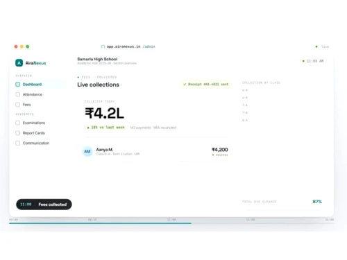Image resolution: width=347 pixels, height=260 pixels.
Task: Jump to the 11:00 timeline marker
Action: click(171, 220)
